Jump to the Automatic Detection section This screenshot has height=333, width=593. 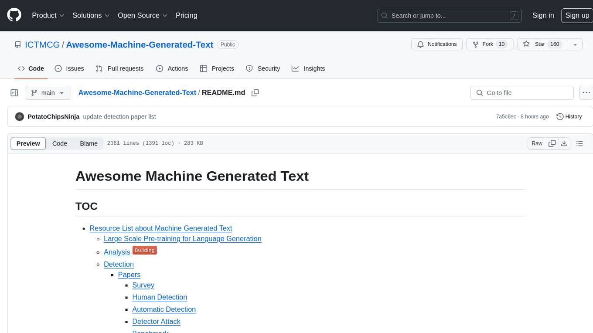pyautogui.click(x=164, y=309)
